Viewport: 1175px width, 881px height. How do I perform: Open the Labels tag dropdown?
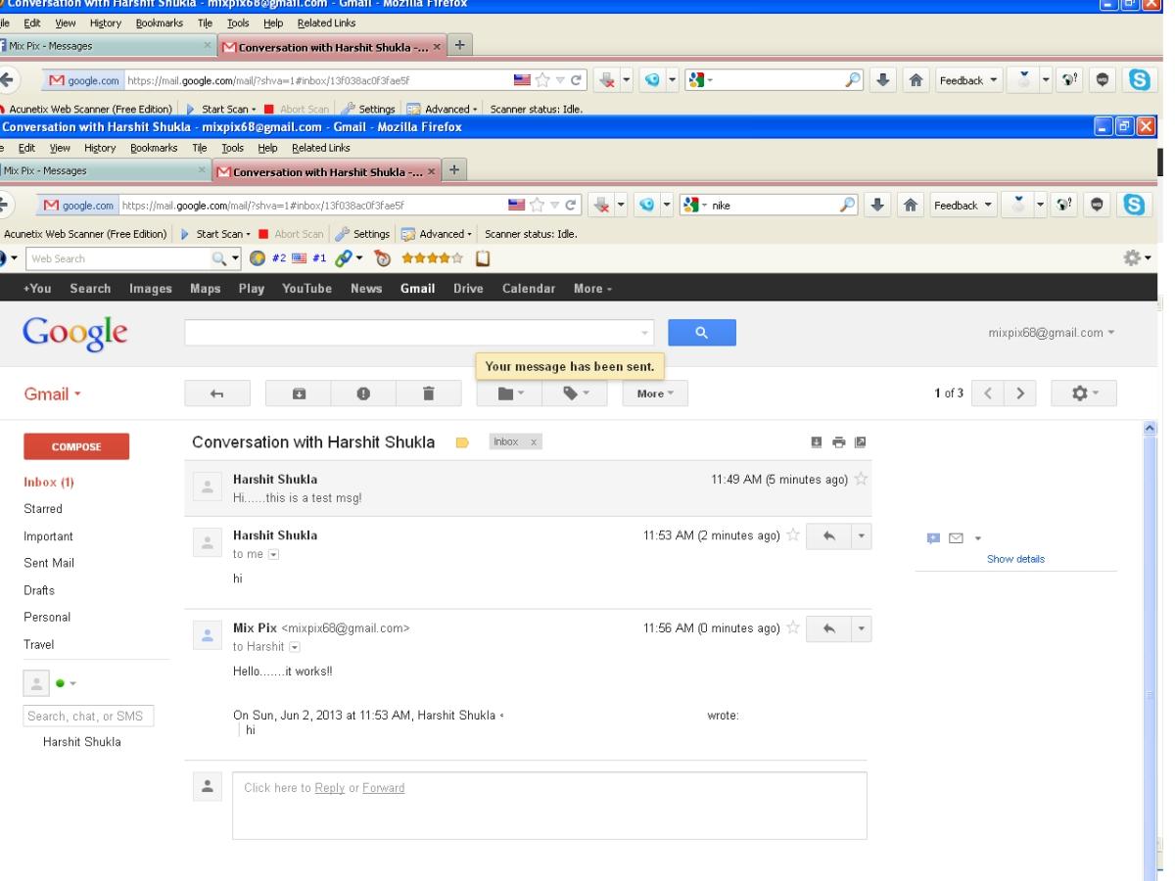pos(575,394)
